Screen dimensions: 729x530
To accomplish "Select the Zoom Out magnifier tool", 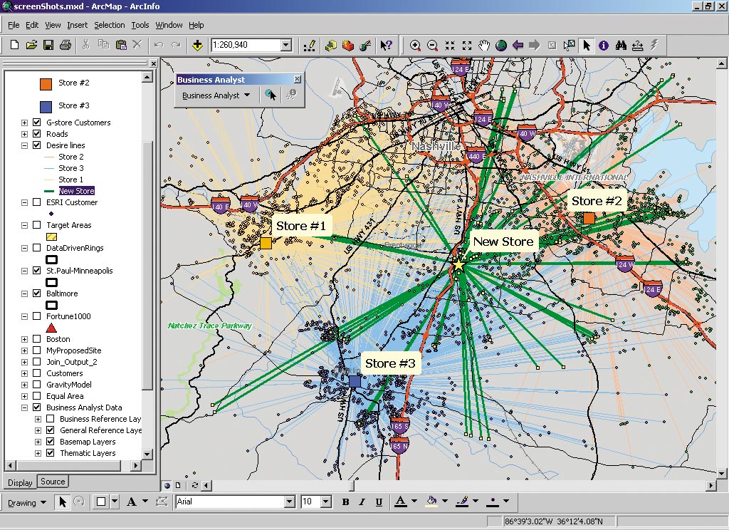I will 432,45.
